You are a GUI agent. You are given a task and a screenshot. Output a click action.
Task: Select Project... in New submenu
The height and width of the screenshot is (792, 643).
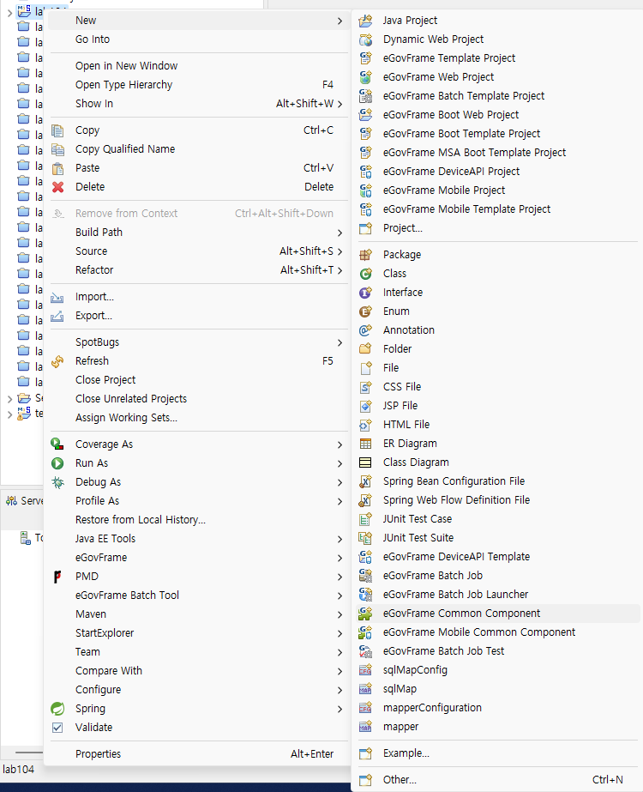[402, 228]
